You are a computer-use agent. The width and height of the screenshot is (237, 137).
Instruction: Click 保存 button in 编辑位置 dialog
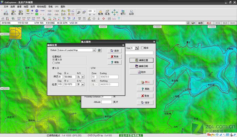coord(115,51)
